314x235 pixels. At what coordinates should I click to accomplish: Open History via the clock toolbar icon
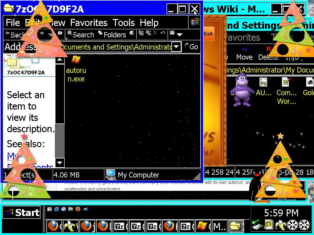point(132,33)
